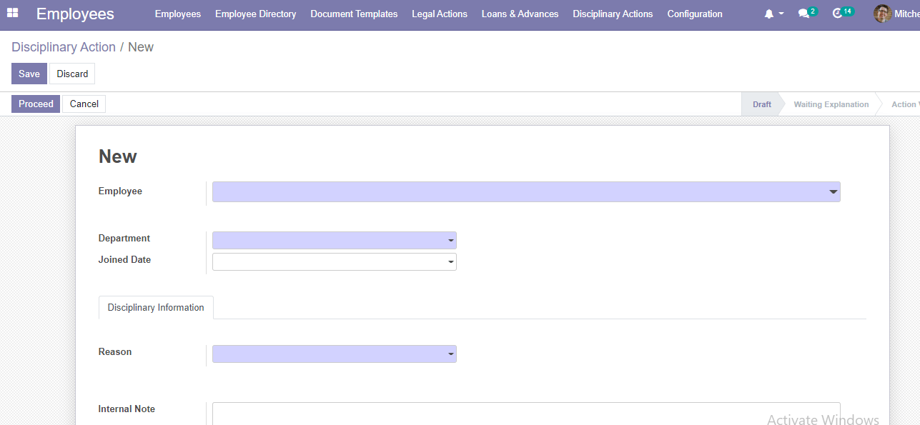Open the apps grid menu icon
The height and width of the screenshot is (425, 920).
(x=12, y=14)
